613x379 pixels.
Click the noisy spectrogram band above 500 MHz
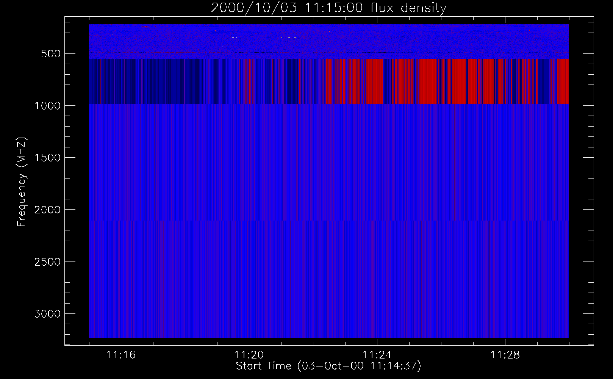click(329, 42)
